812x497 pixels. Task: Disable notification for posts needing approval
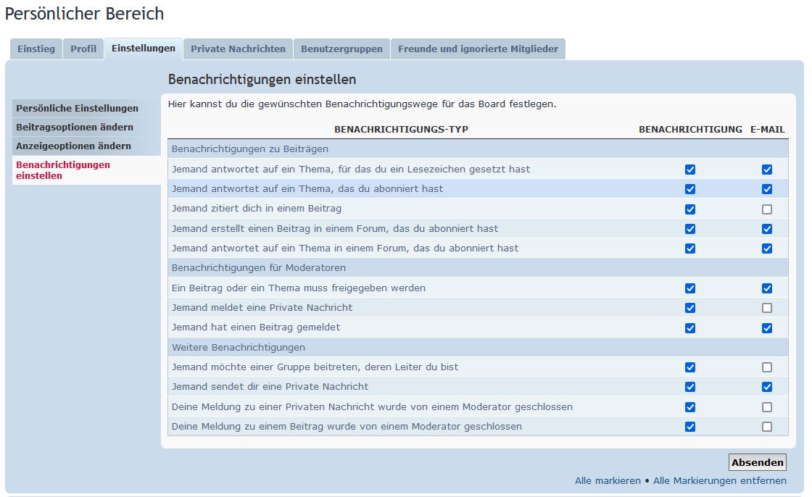click(x=690, y=288)
